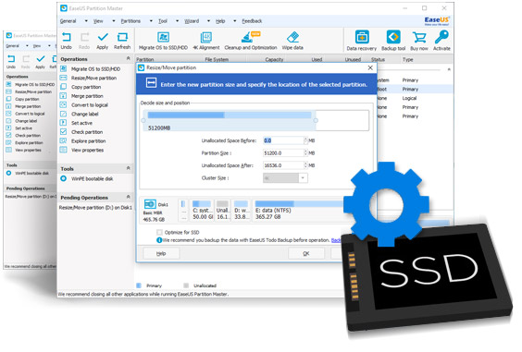Viewport: 522px width, 352px height.
Task: Collapse the Operations panel section
Action: tap(128, 58)
